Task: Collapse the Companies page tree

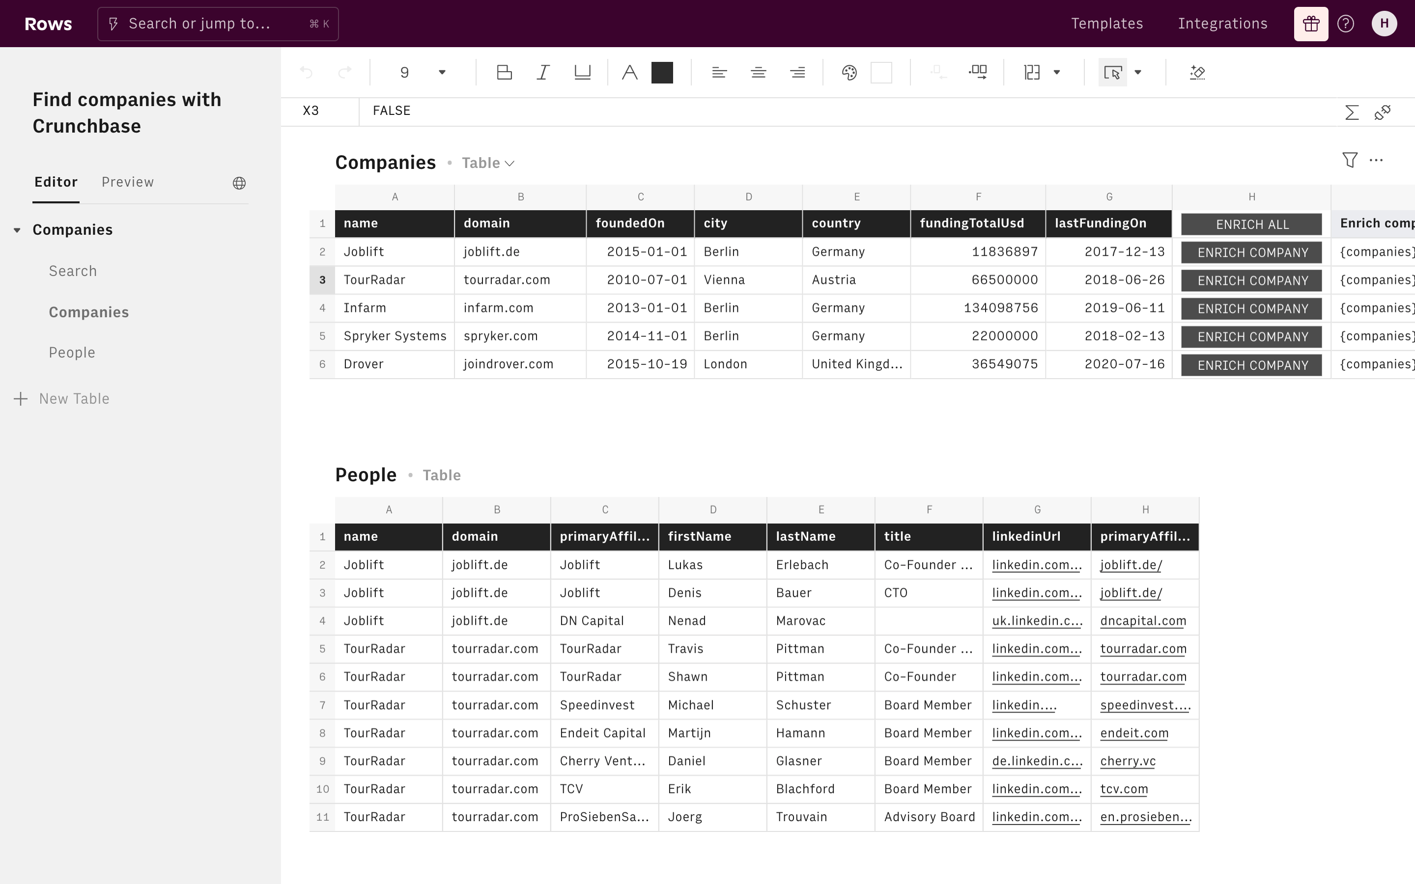Action: (x=17, y=230)
